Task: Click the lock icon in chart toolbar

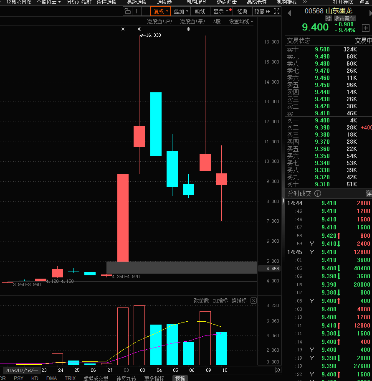Action: 127,12
